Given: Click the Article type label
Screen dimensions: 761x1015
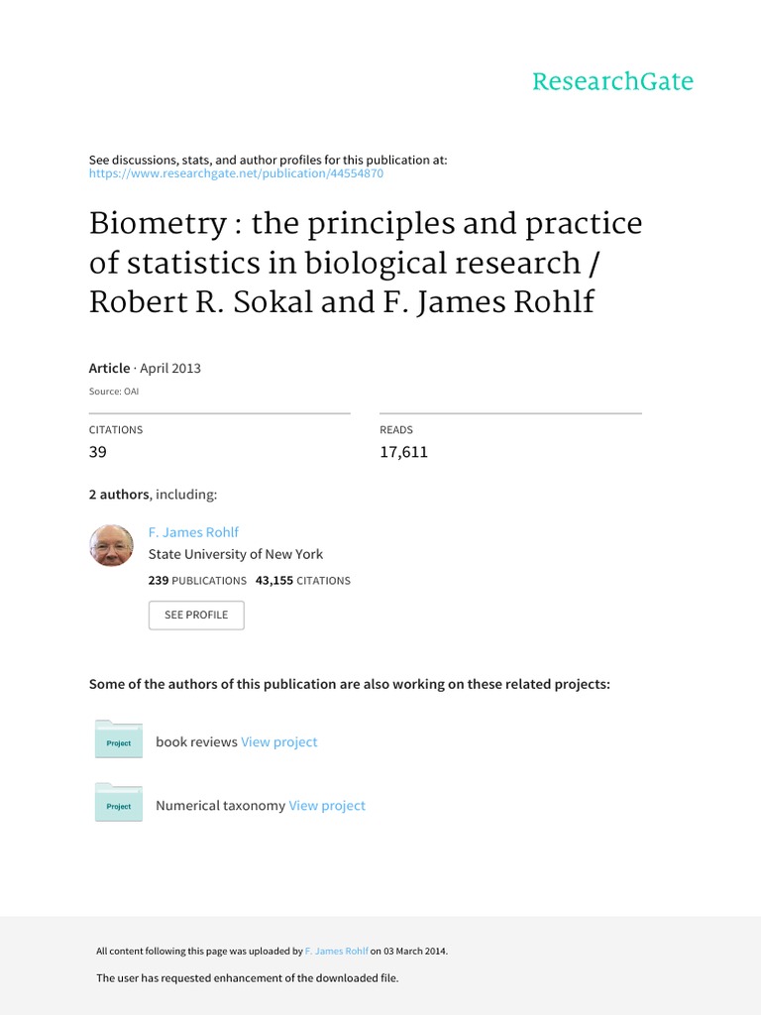Looking at the screenshot, I should 109,368.
